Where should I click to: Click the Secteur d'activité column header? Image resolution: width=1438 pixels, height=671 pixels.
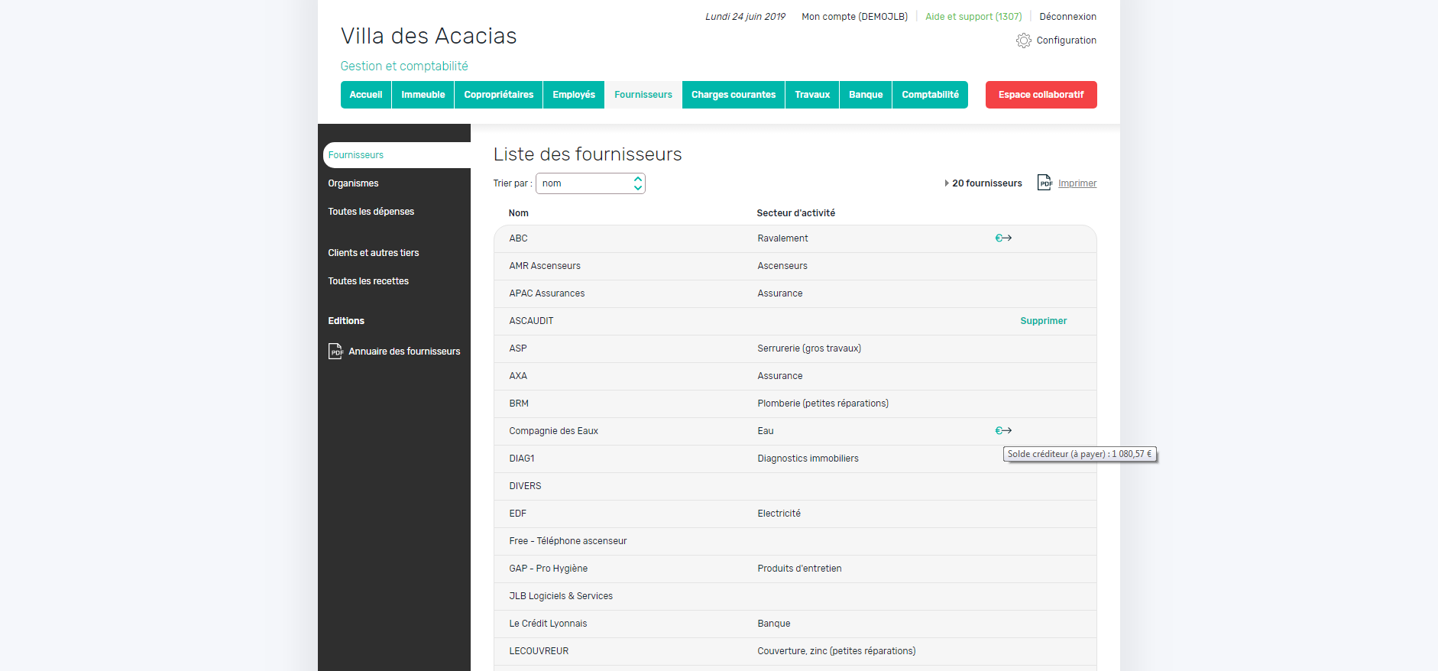[796, 213]
